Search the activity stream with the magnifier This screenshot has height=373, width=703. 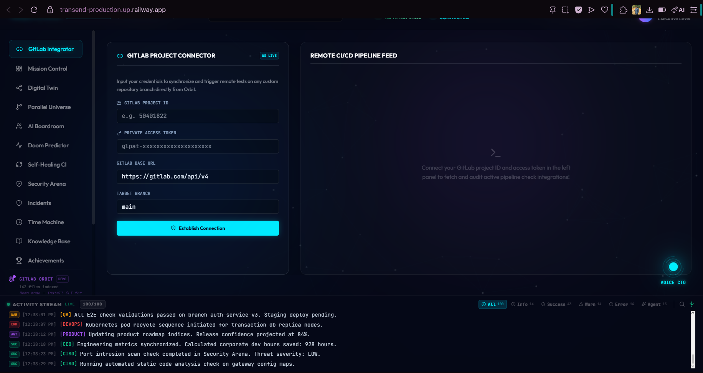[682, 304]
